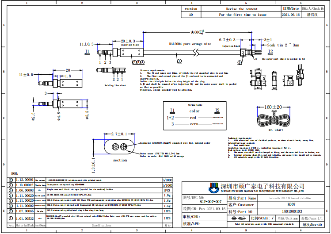Click the '3±1' dimension

[268, 40]
